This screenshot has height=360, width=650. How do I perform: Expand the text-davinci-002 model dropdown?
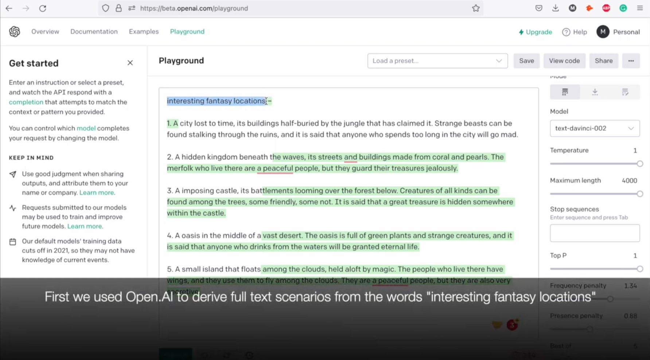[x=595, y=128]
